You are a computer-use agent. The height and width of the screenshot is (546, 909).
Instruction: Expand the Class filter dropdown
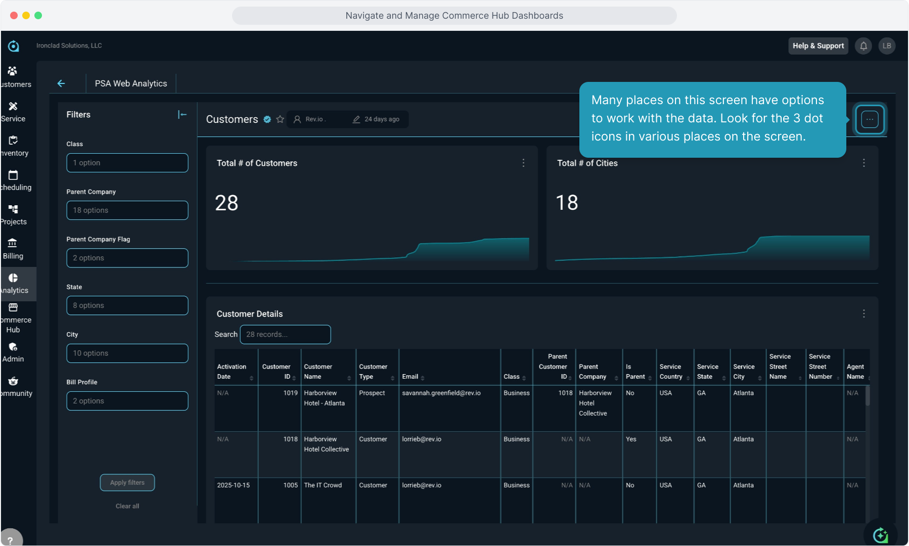coord(127,163)
